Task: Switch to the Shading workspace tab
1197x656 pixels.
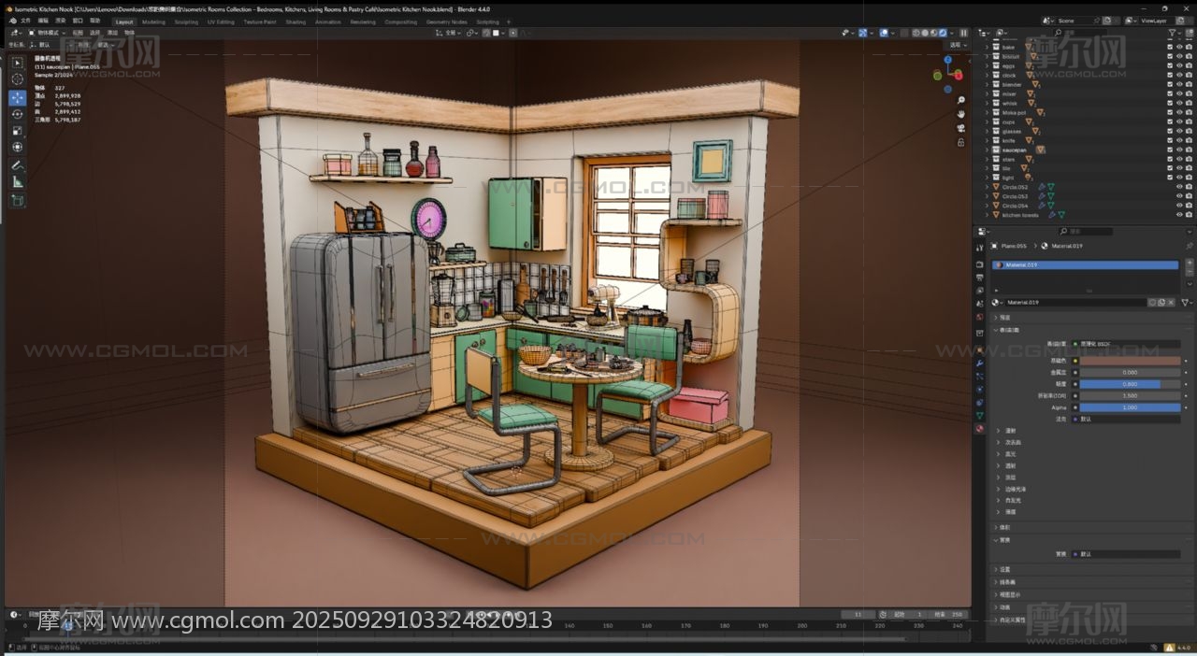Action: tap(296, 21)
